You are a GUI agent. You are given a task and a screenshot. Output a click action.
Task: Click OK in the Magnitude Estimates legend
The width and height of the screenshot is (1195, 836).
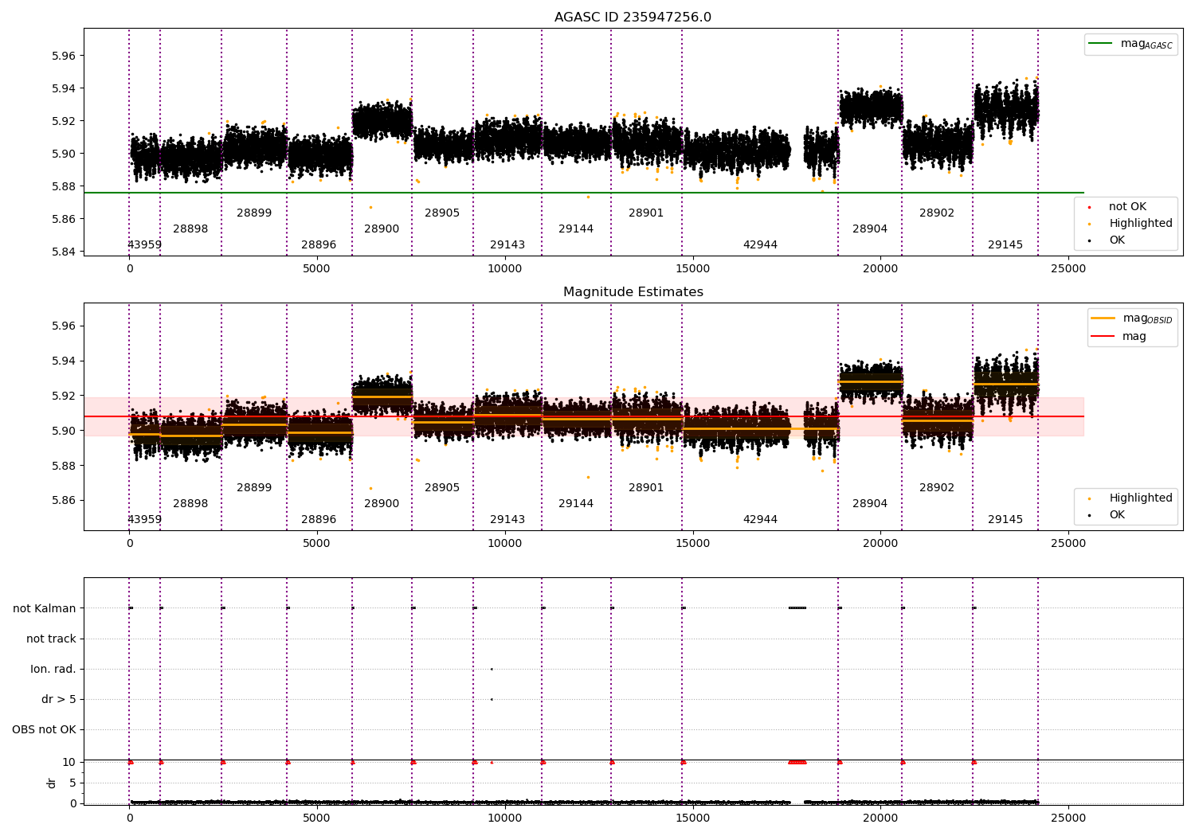coord(1117,515)
